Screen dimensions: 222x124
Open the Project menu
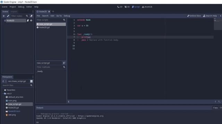coord(12,7)
